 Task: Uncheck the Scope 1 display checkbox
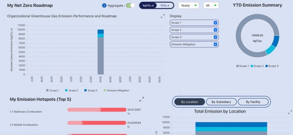(x=215, y=23)
